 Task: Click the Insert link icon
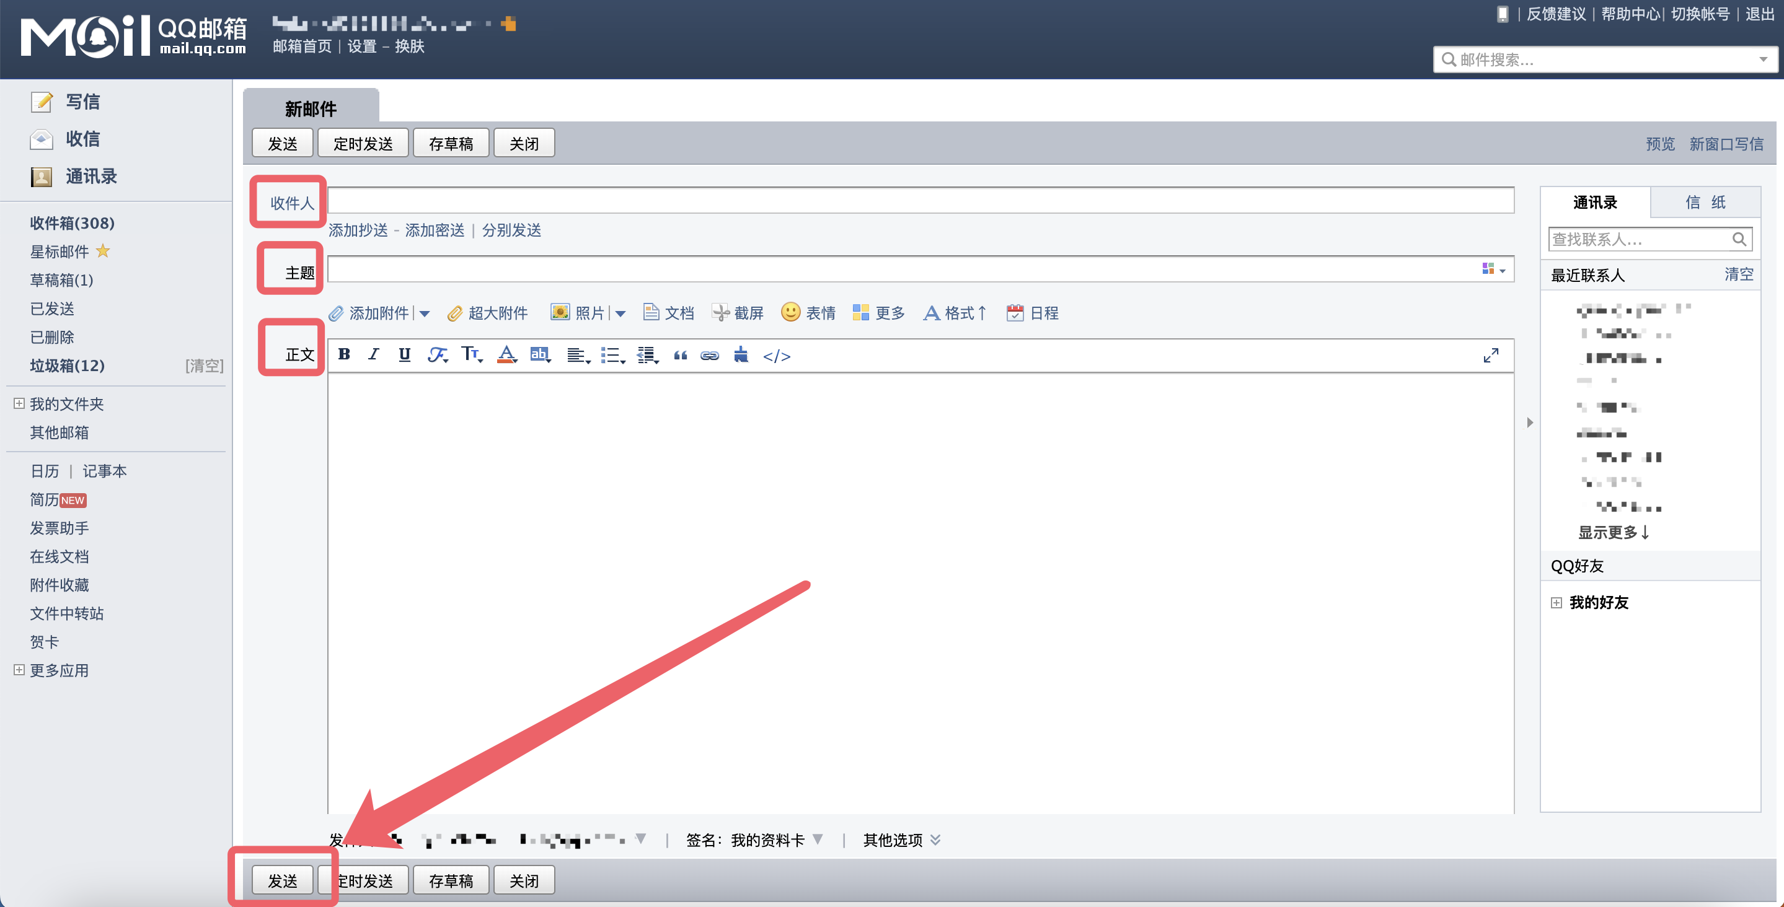709,355
